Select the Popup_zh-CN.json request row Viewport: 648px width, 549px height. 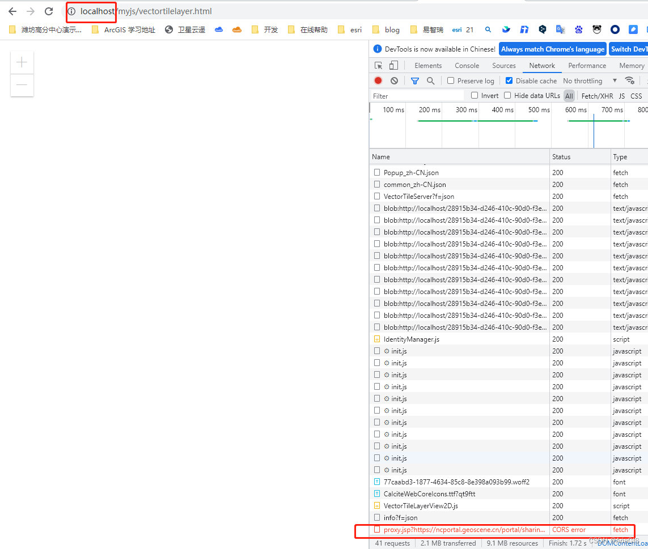(509, 173)
